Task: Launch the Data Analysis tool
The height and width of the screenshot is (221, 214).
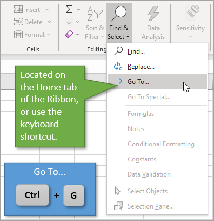Action: (153, 23)
